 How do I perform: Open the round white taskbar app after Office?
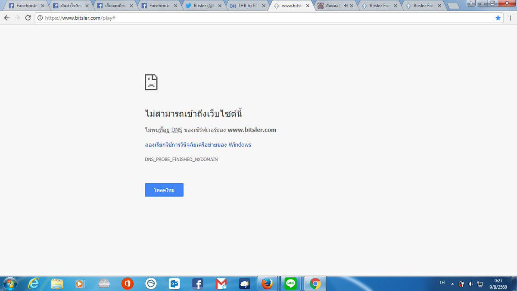point(151,283)
